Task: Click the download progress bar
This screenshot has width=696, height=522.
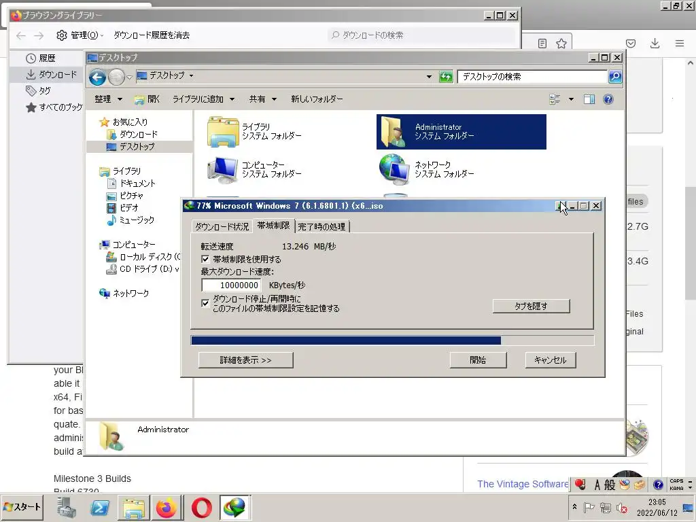Action: 392,341
